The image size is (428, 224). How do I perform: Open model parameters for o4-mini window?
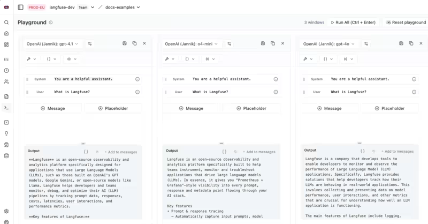tap(230, 44)
